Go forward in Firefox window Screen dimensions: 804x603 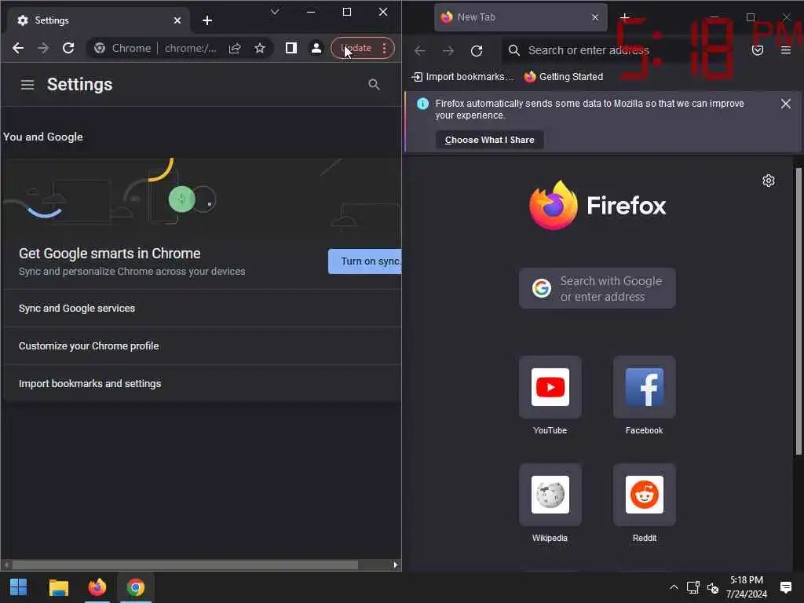click(448, 50)
